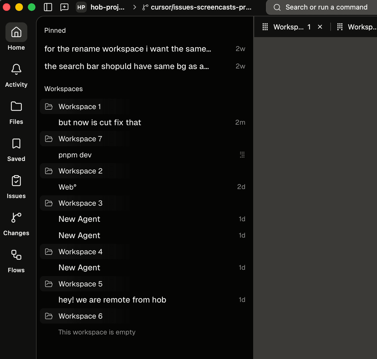Open the Flows section
Screen dimensions: 377x359
16,261
